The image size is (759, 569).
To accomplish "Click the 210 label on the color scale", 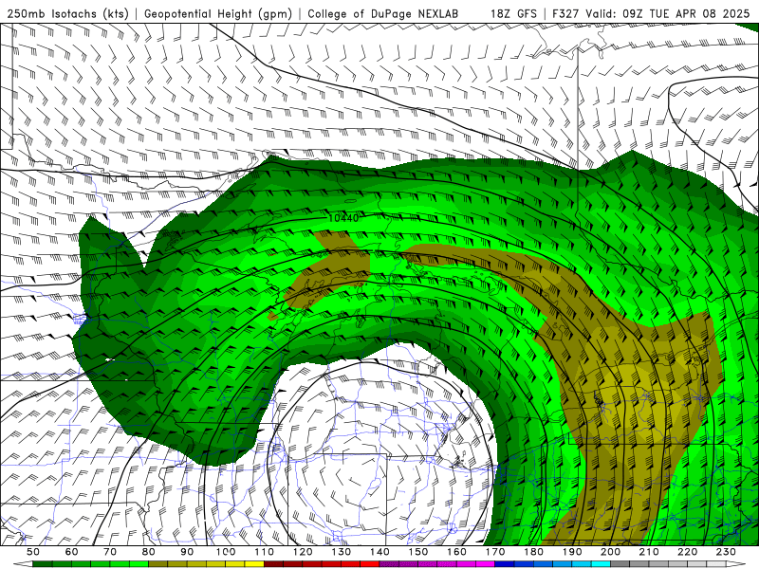I will click(x=649, y=552).
